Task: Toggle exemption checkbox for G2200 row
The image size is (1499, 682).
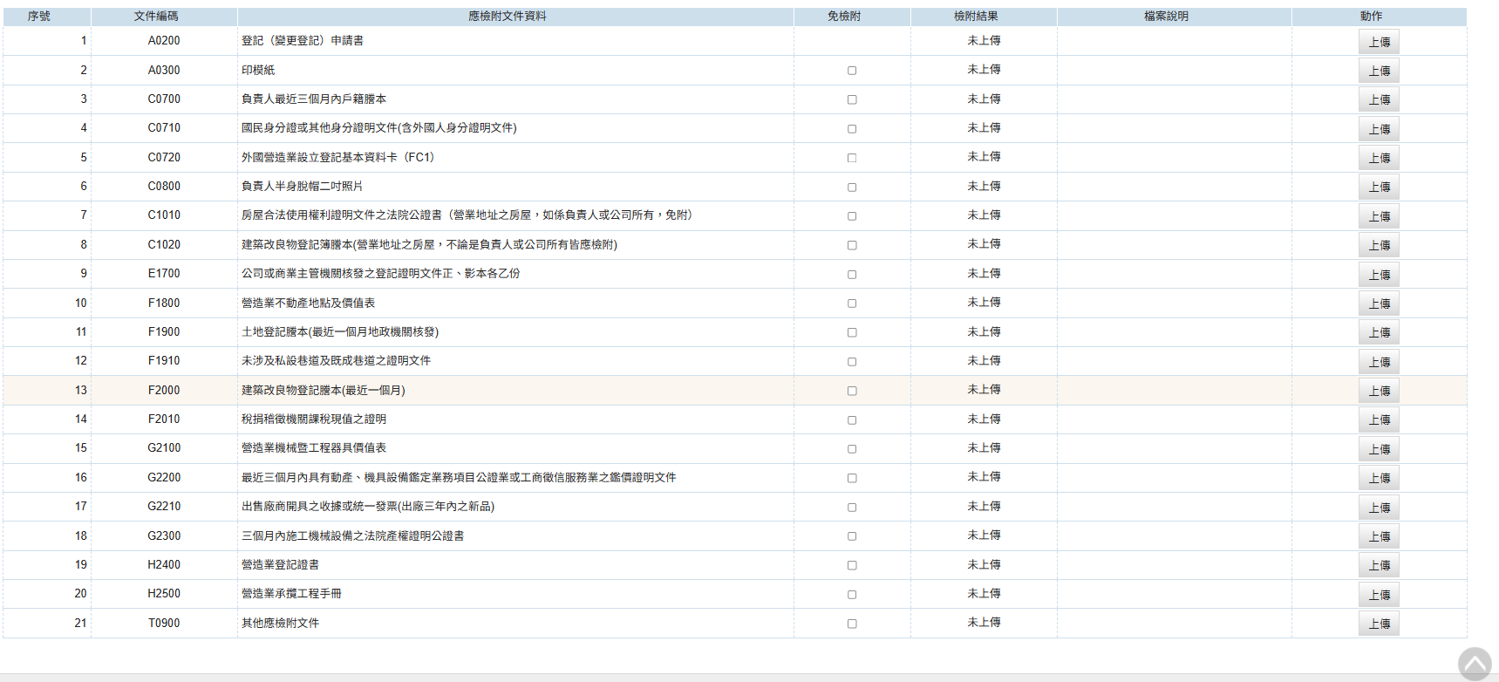Action: pos(852,478)
